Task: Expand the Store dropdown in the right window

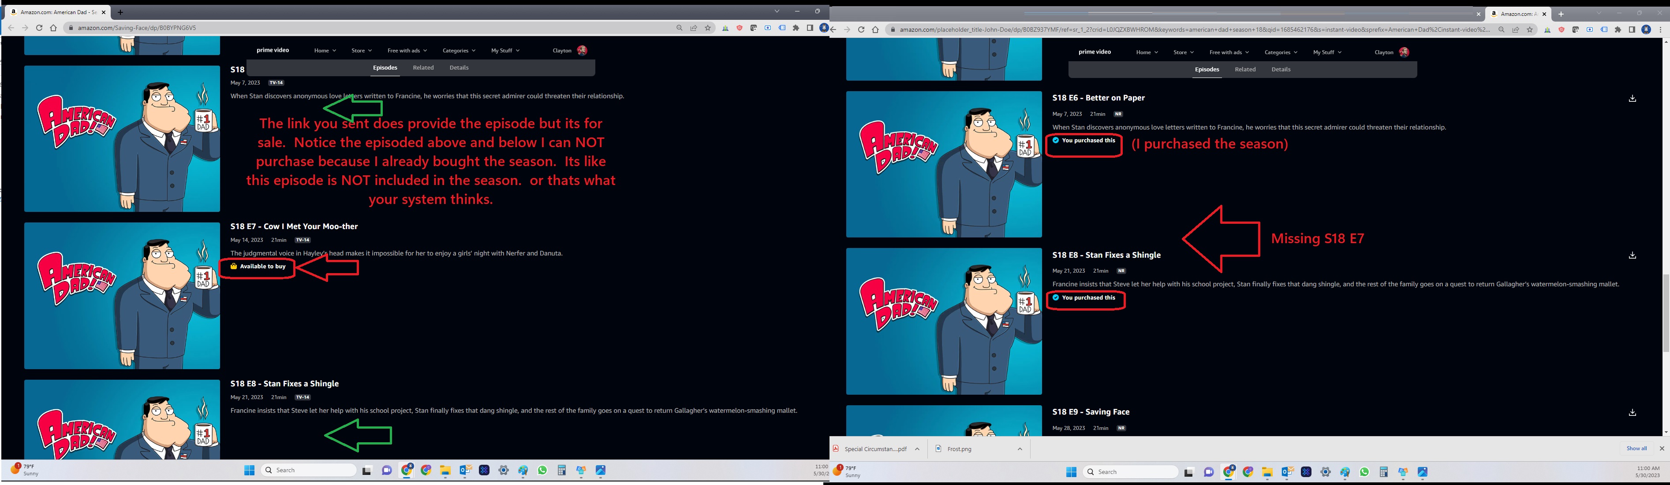Action: [1184, 52]
